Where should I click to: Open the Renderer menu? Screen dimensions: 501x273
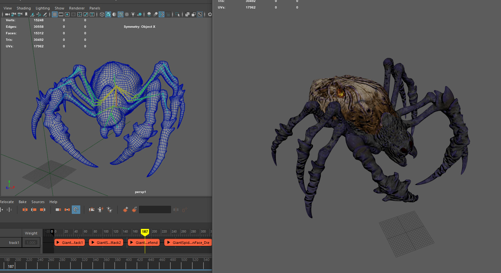click(77, 8)
